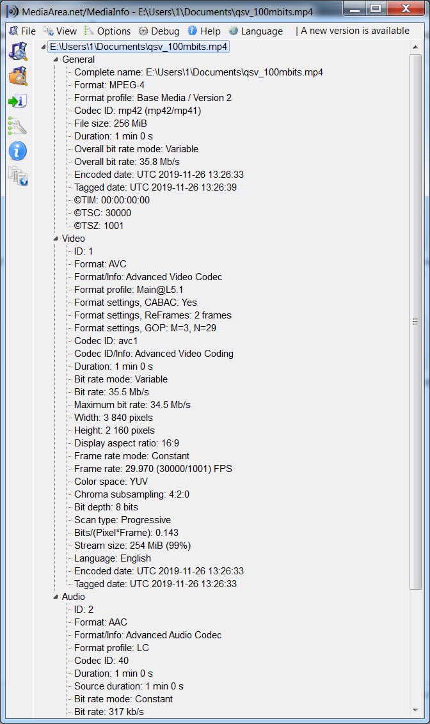Image resolution: width=430 pixels, height=724 pixels.
Task: Select 'Bits/(Pixel*Frame): 0.143' row
Action: tap(127, 533)
